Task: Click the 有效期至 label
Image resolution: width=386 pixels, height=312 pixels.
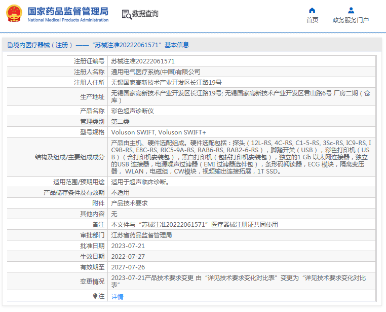Action: 92,267
